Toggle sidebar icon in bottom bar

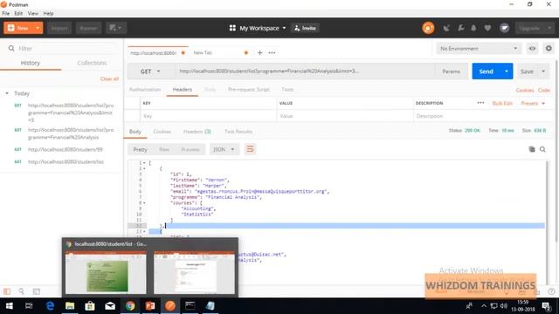pyautogui.click(x=7, y=291)
